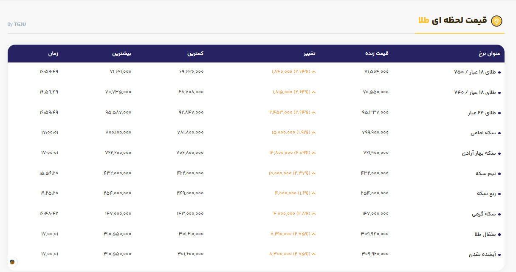
Task: Select lowest value ۹۲,۸۴۷,۰۰۰
Action: point(191,112)
